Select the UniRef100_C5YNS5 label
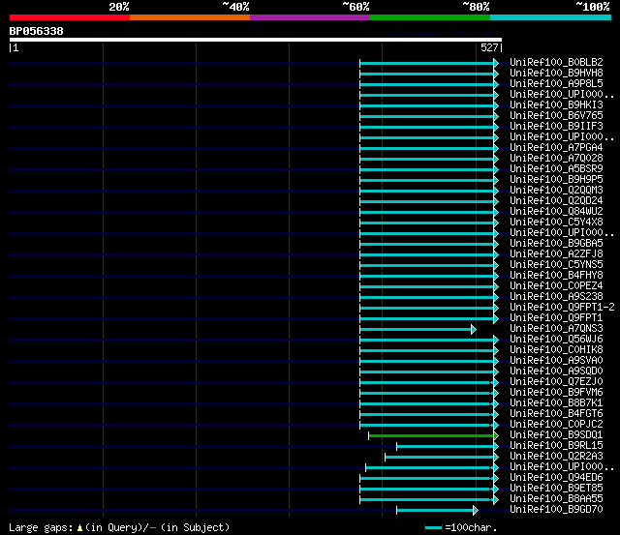 click(556, 264)
